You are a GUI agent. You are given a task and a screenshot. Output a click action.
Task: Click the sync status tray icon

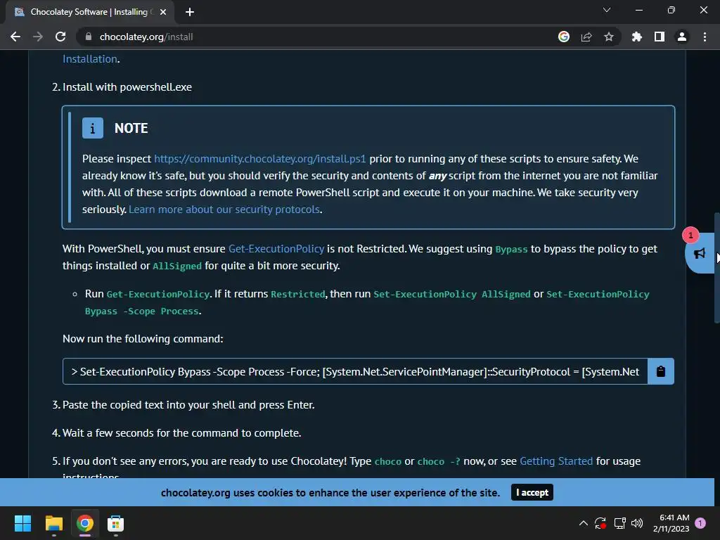(600, 523)
